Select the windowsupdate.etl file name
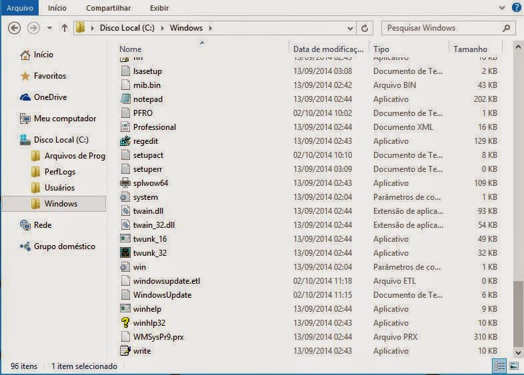Image resolution: width=524 pixels, height=375 pixels. [167, 281]
